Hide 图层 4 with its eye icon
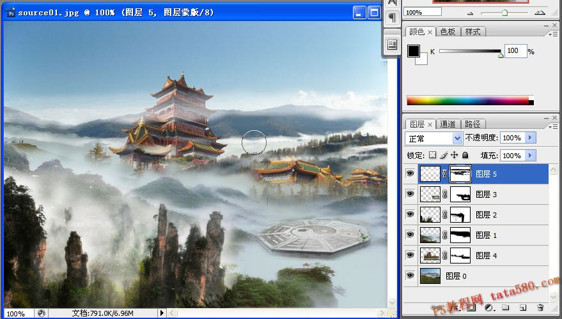Screen dimensions: 562x319 pyautogui.click(x=410, y=255)
